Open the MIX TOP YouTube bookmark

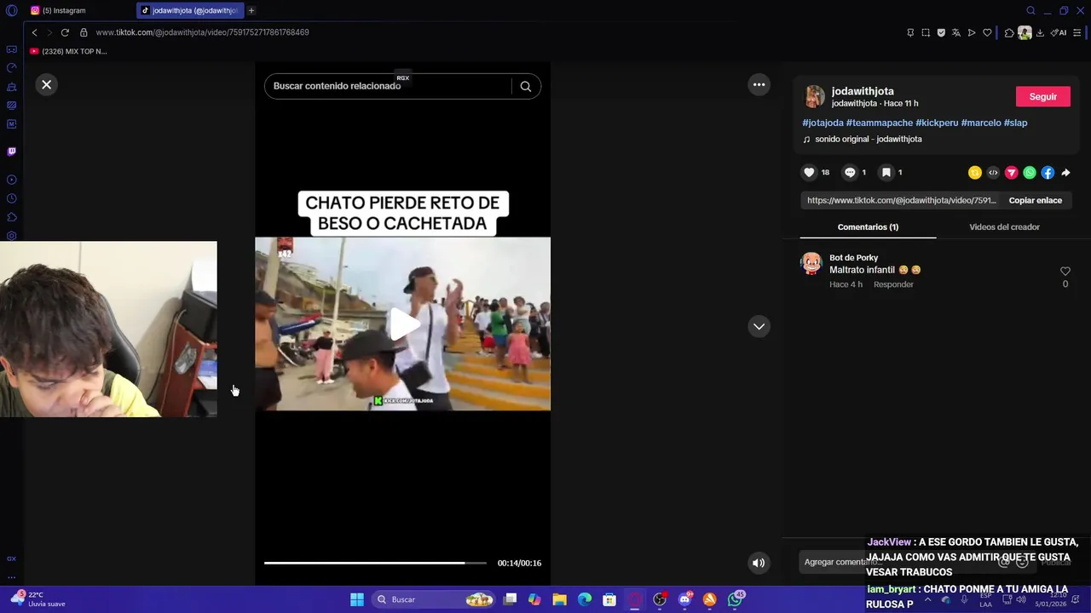pos(68,51)
